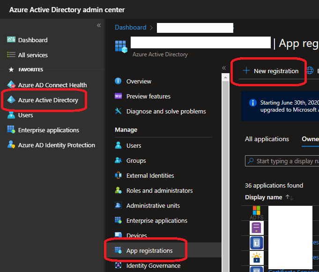Click the Azure AD Connect Health icon
Viewport: 319px width, 272px height.
coord(11,85)
